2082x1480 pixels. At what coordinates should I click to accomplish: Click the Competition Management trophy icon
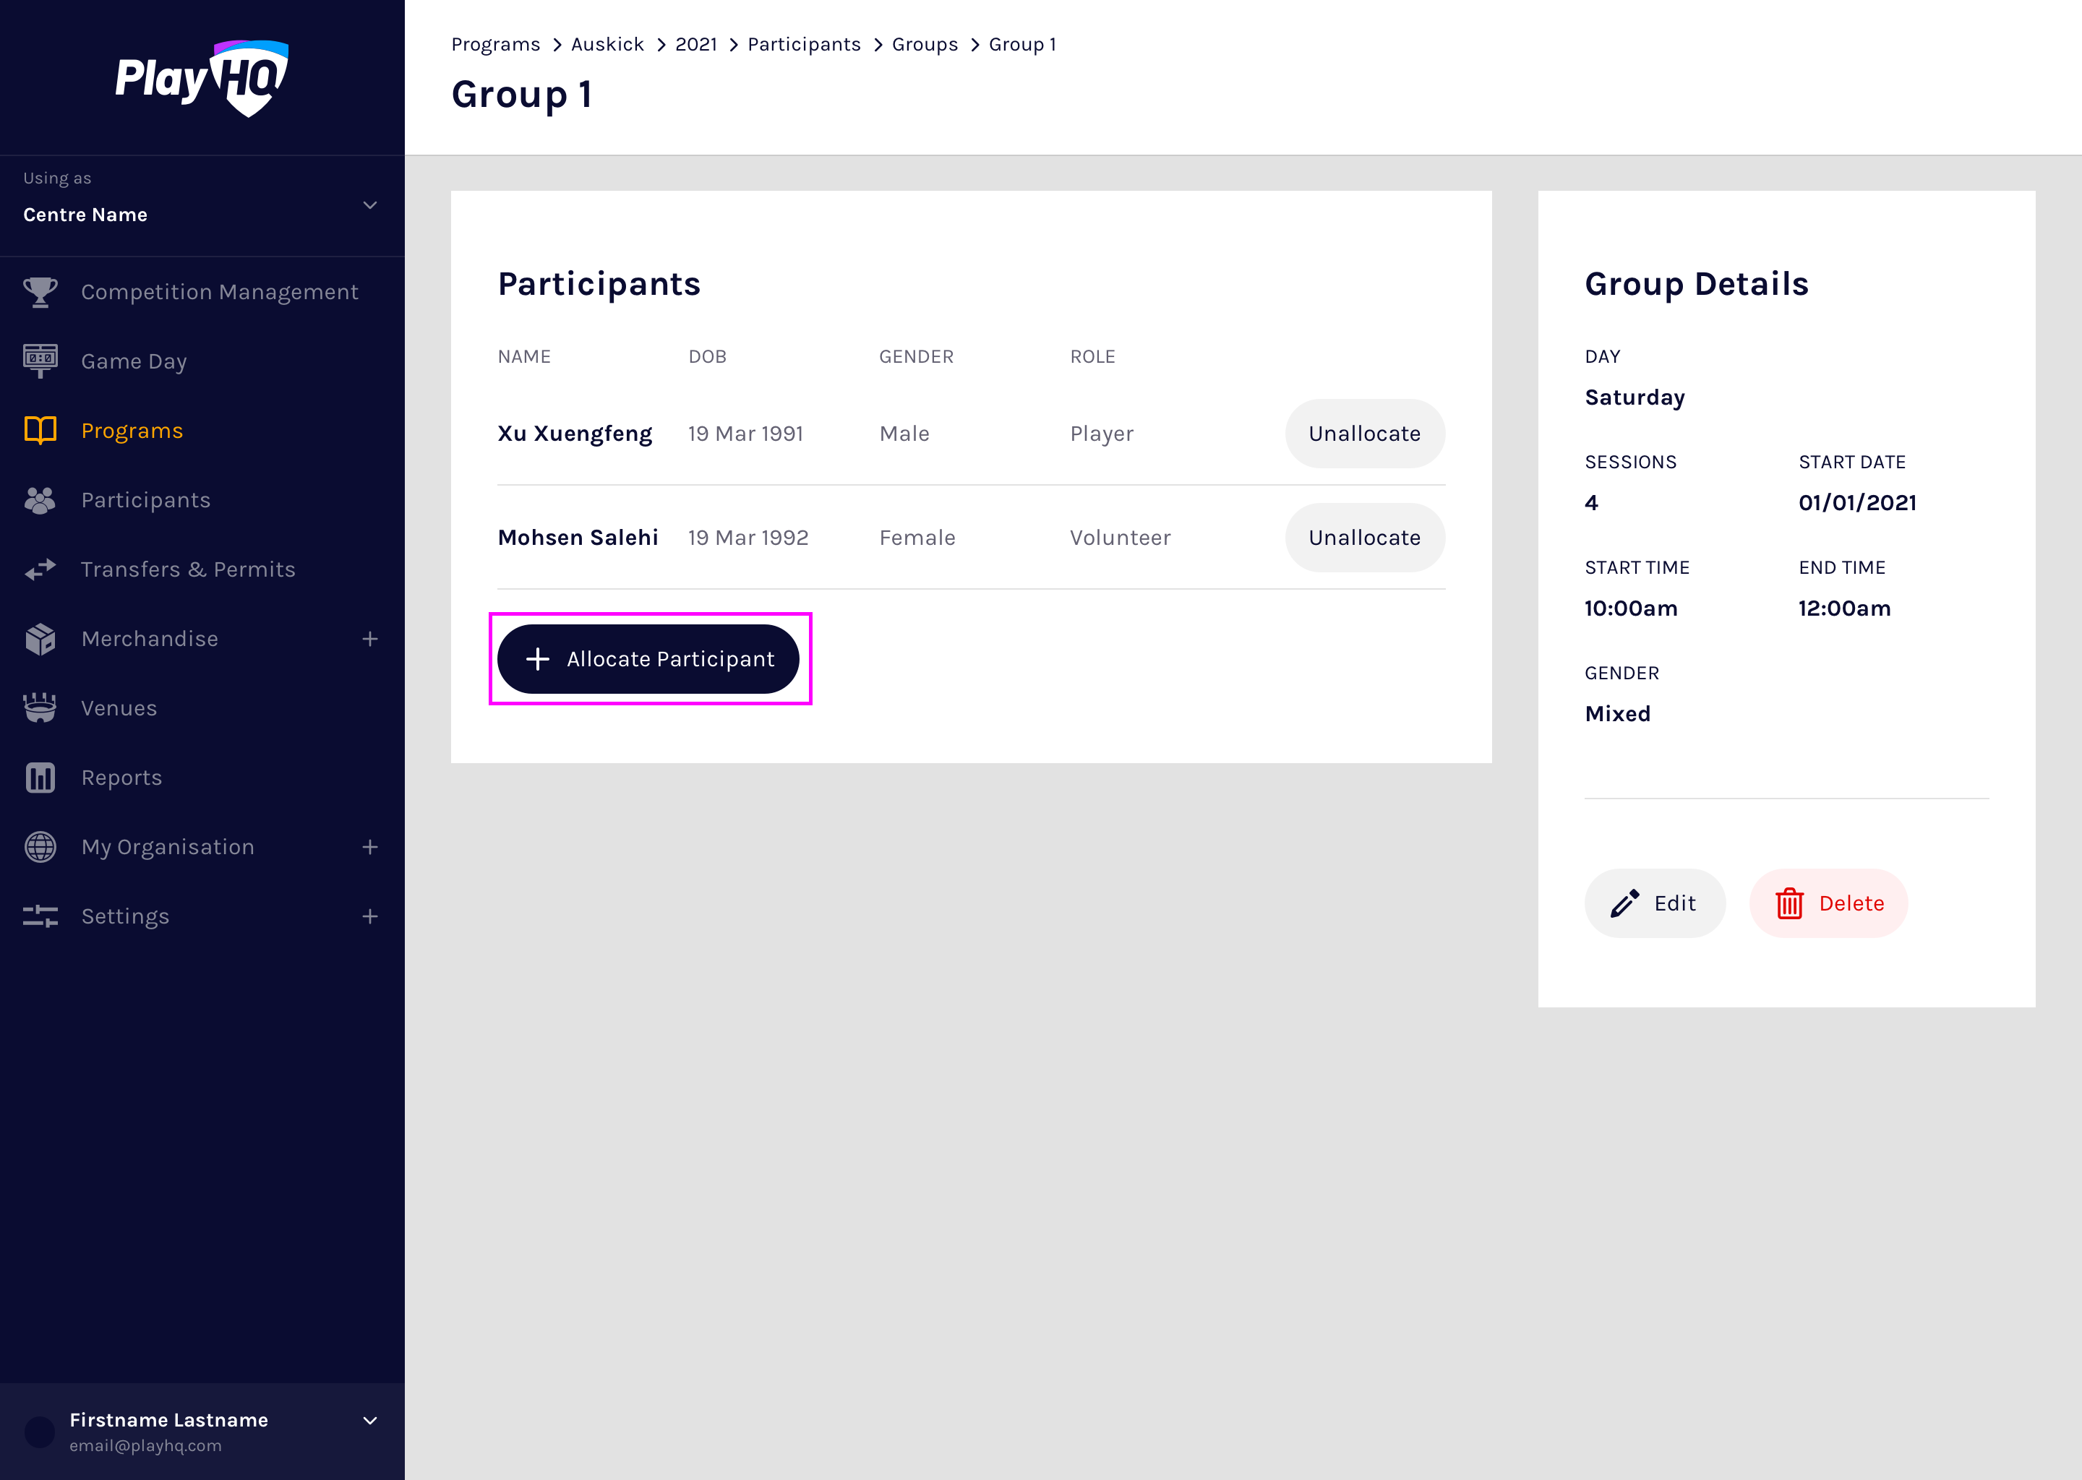pos(40,292)
